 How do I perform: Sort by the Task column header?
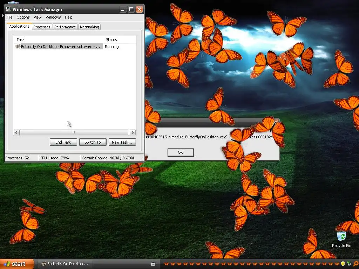click(58, 40)
